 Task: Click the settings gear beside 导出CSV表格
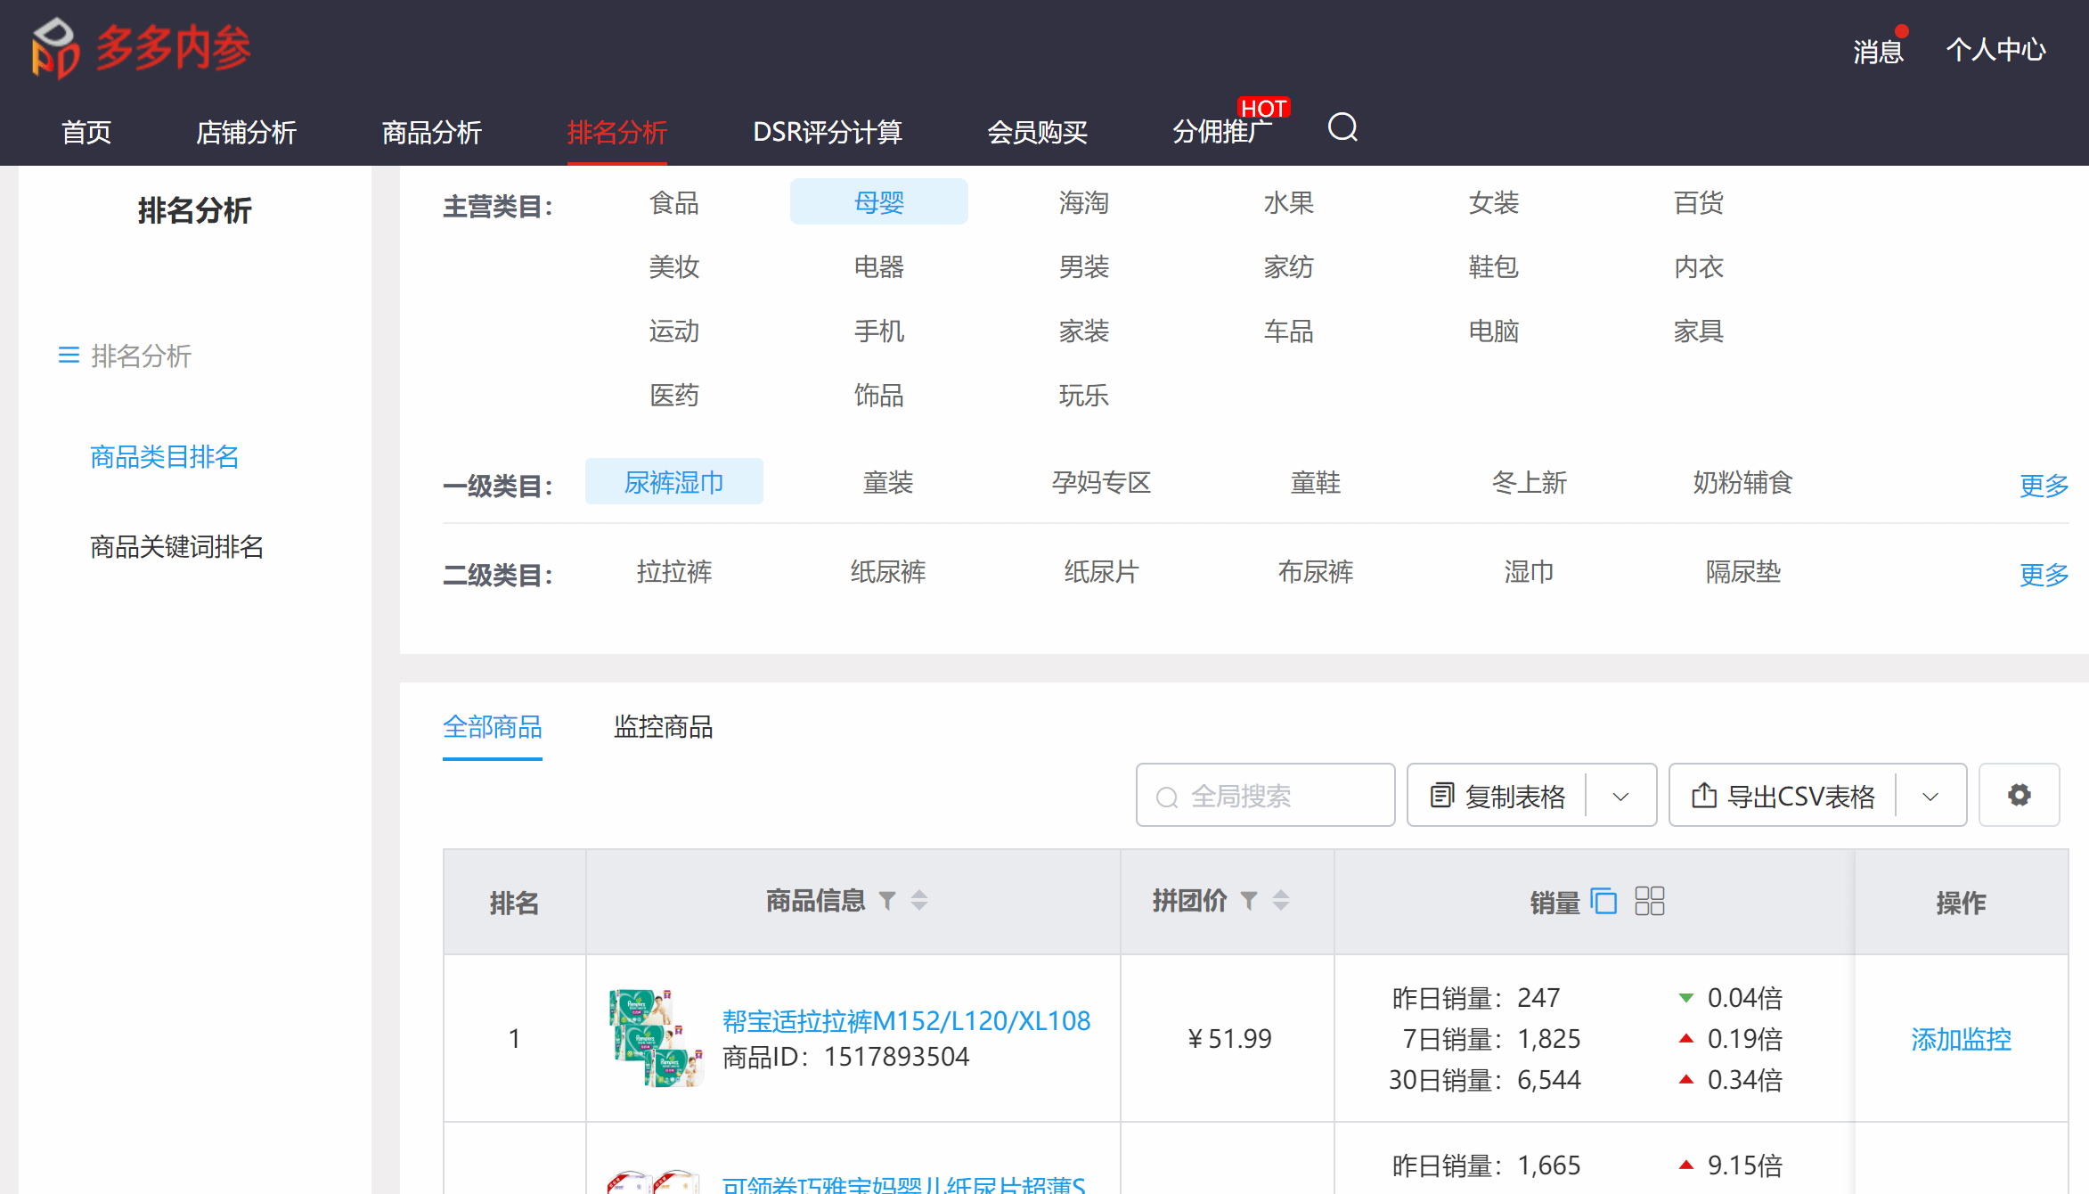coord(2019,795)
